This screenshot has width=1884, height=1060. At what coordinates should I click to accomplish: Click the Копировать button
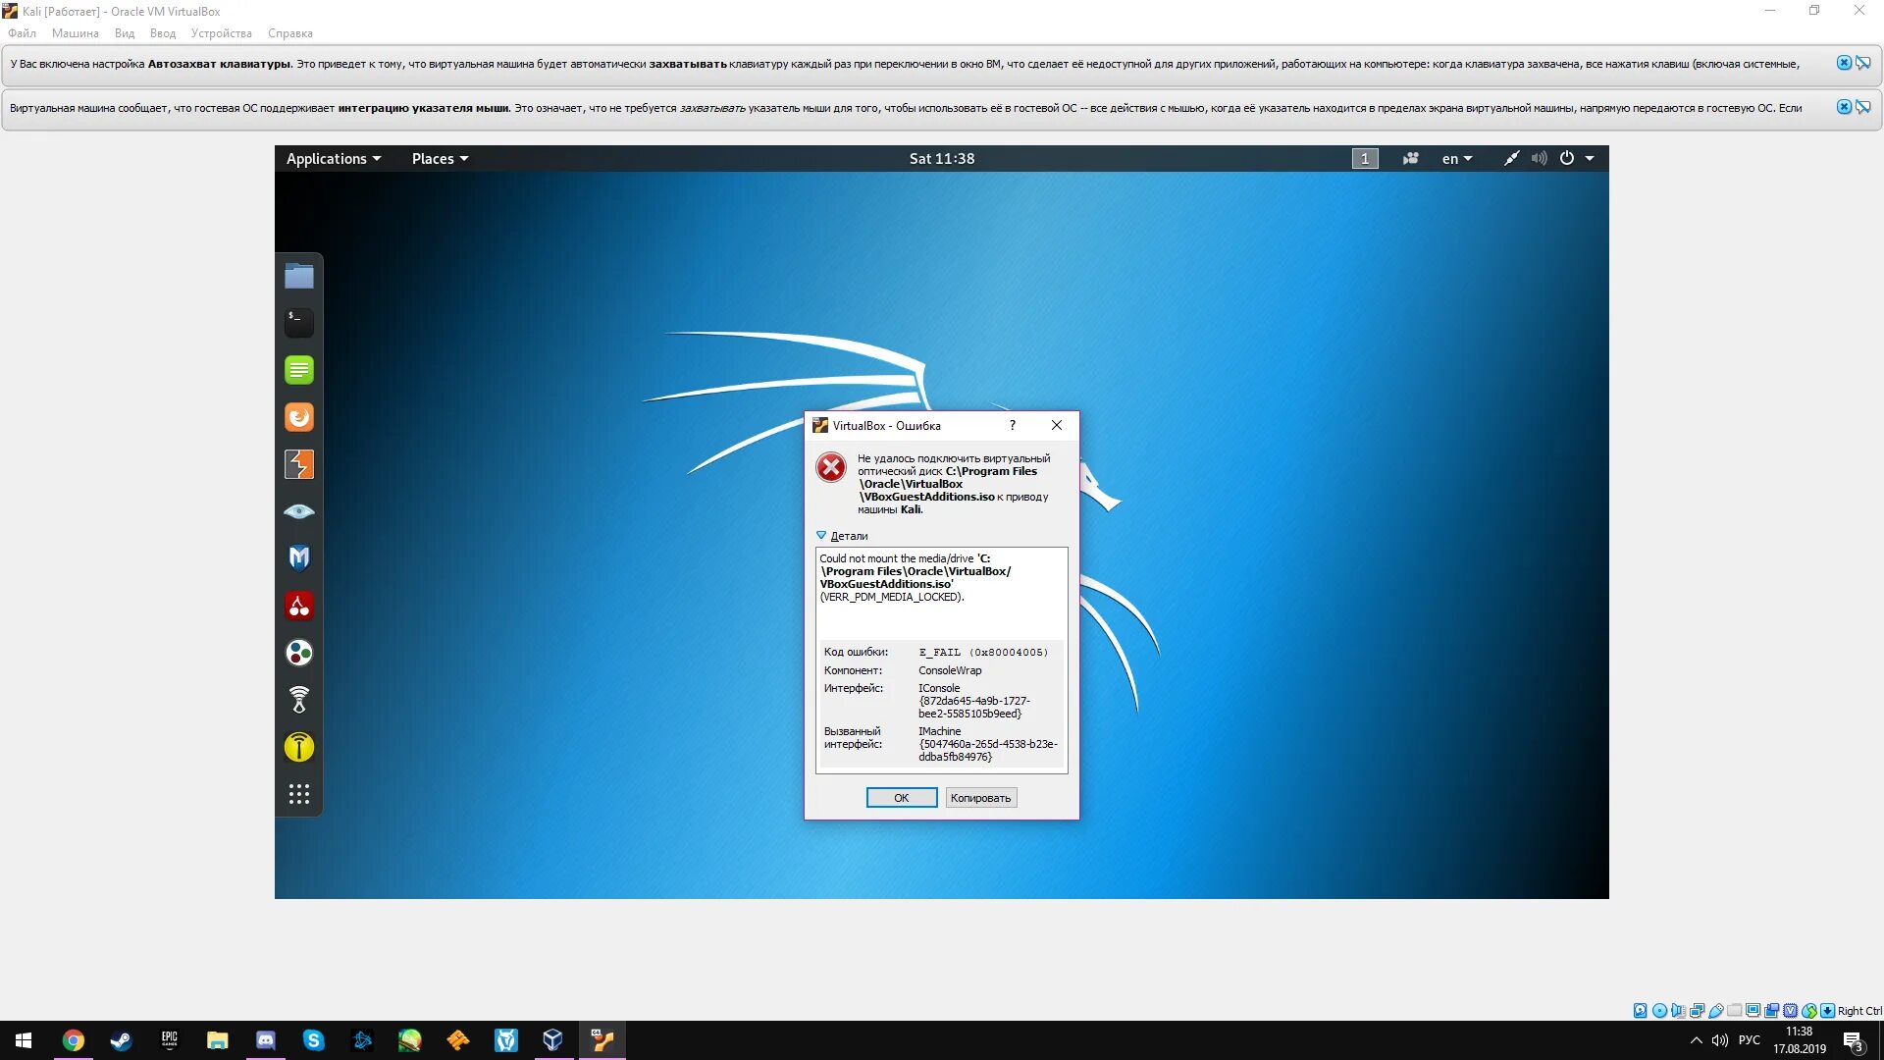(980, 798)
